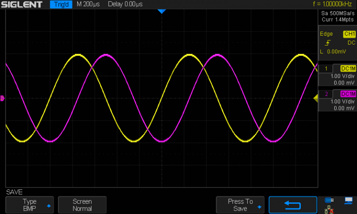Viewport: 357px width, 214px height.
Task: Click the back arrow return button
Action: [x=292, y=205]
